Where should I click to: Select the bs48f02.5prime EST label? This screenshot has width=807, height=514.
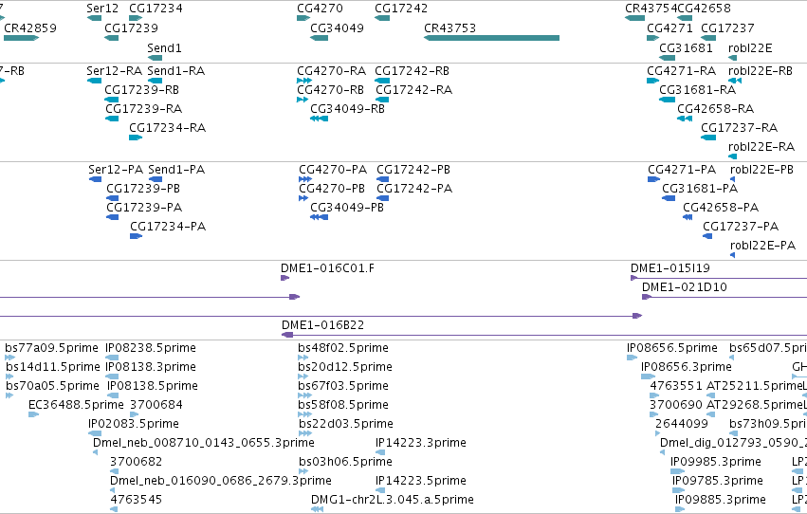[343, 348]
